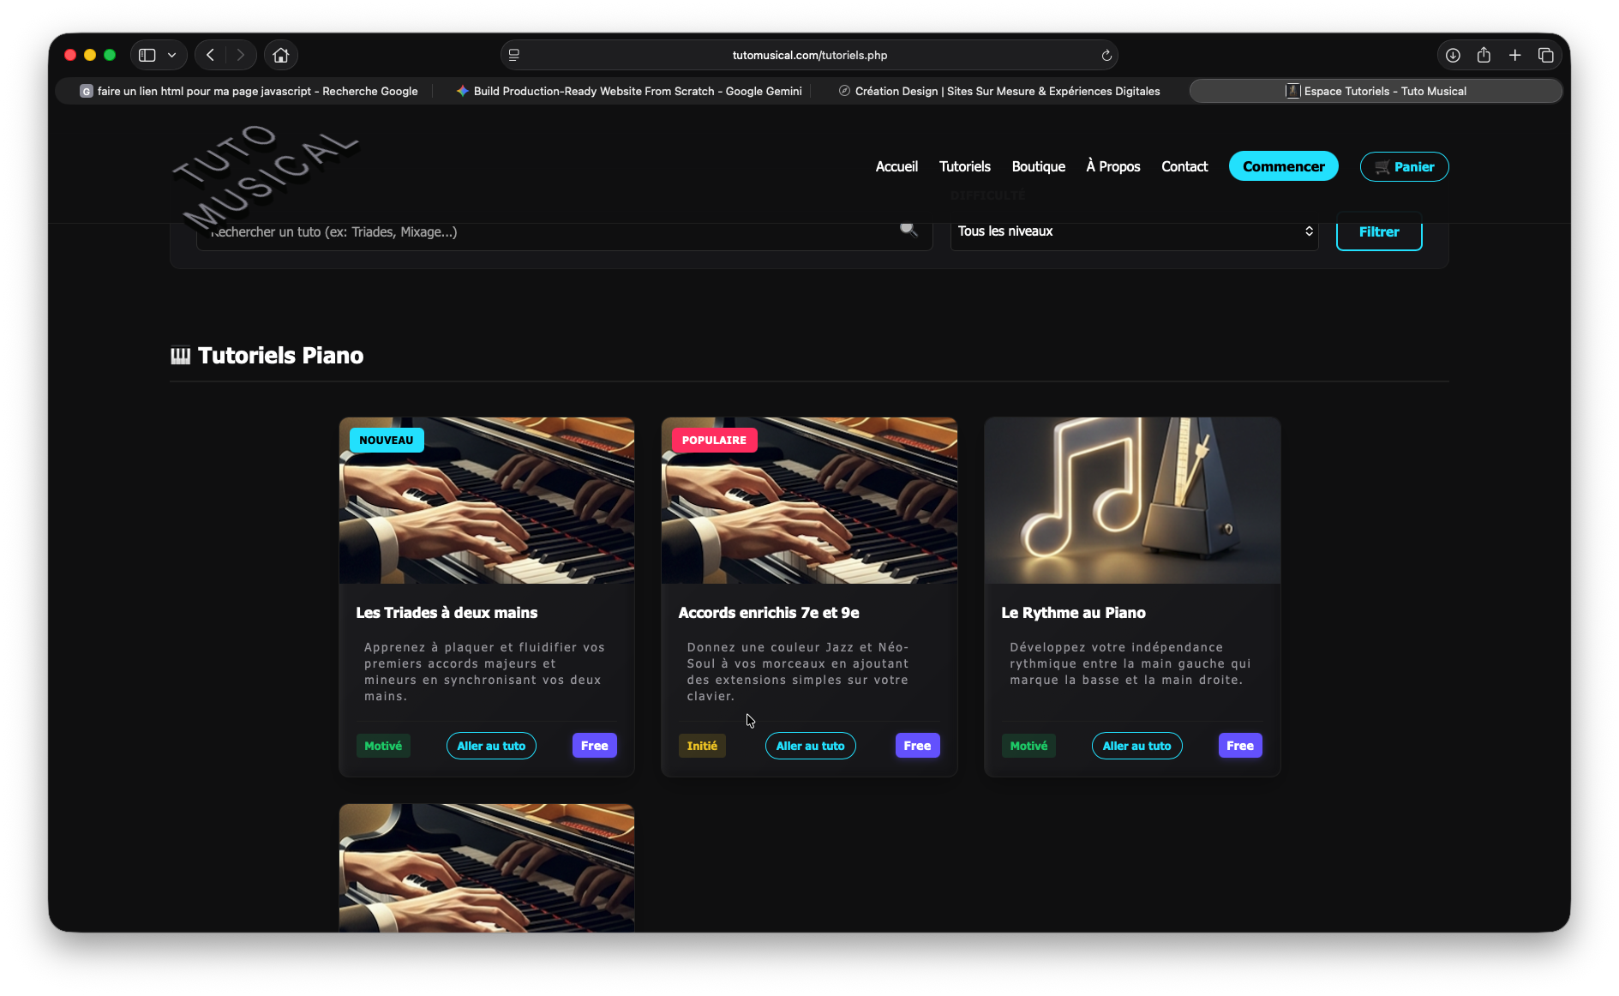Screen dimensions: 1619x996
Task: Click the Motivé level tag on Le Rythme
Action: [1028, 746]
